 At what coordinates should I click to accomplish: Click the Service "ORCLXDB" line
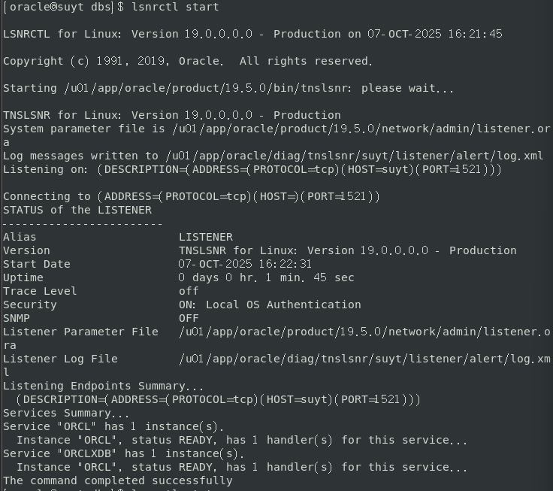(x=124, y=453)
